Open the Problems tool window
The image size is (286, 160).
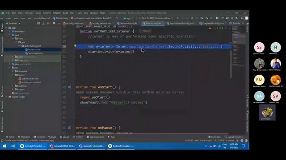[x=24, y=137]
